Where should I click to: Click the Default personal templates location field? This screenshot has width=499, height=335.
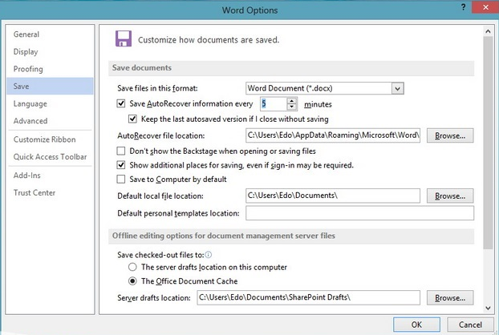359,213
